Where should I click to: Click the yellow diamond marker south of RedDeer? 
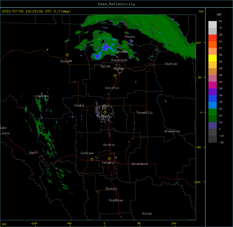point(115,76)
